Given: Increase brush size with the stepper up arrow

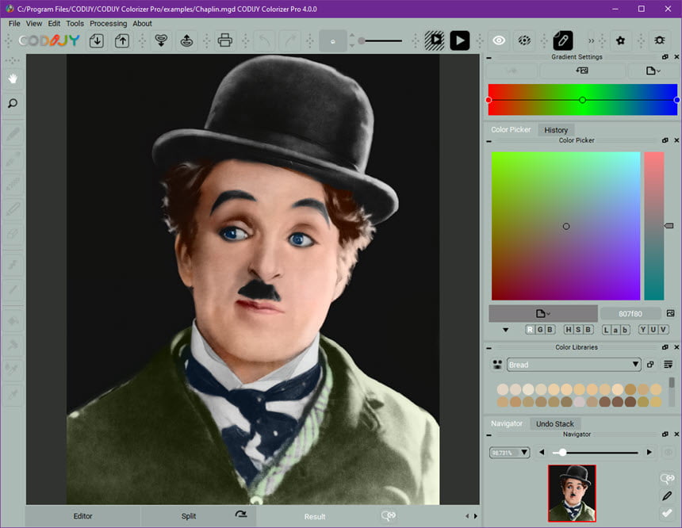Looking at the screenshot, I should point(352,36).
